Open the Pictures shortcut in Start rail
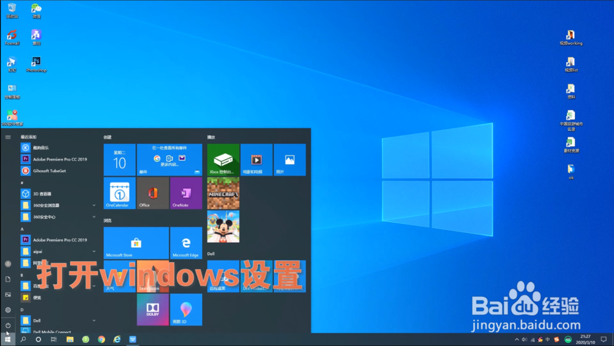Image resolution: width=614 pixels, height=346 pixels. click(x=8, y=294)
